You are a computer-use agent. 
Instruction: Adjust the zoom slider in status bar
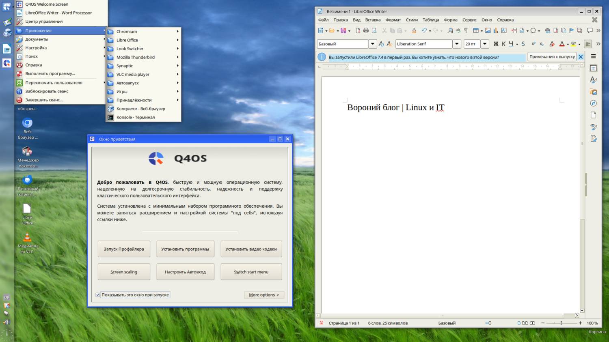[561, 323]
